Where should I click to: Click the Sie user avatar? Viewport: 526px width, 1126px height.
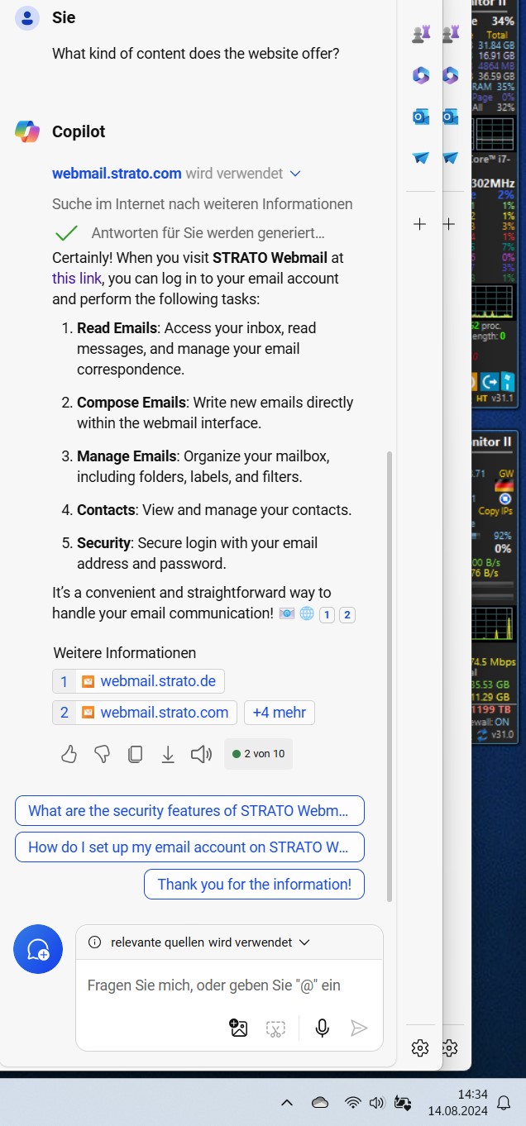click(27, 17)
